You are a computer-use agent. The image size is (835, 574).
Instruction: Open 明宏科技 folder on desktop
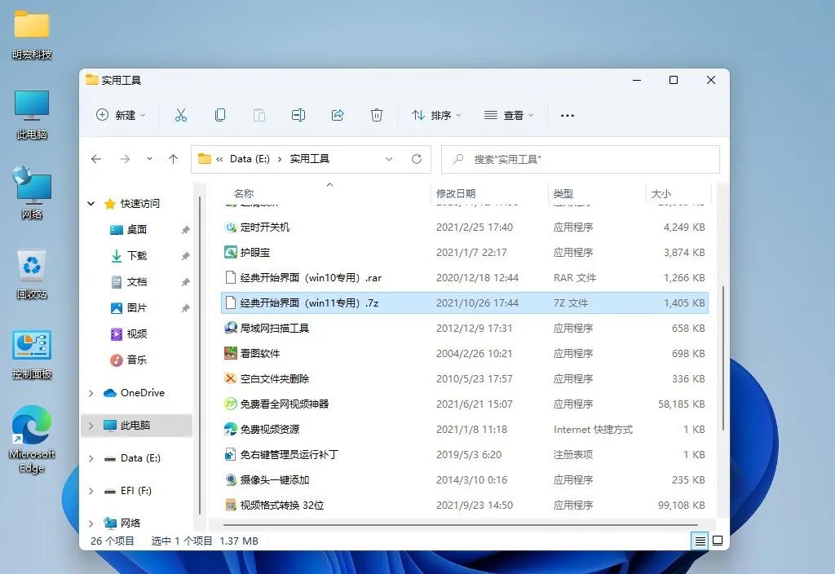pos(32,34)
